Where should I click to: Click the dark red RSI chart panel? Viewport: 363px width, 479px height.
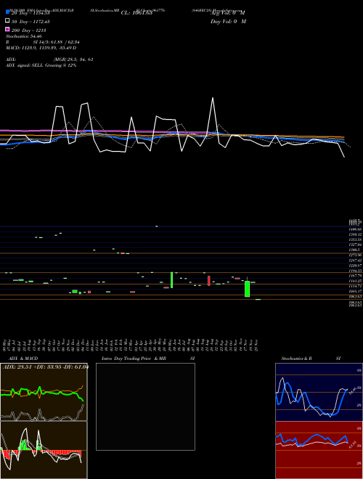pyautogui.click(x=319, y=450)
